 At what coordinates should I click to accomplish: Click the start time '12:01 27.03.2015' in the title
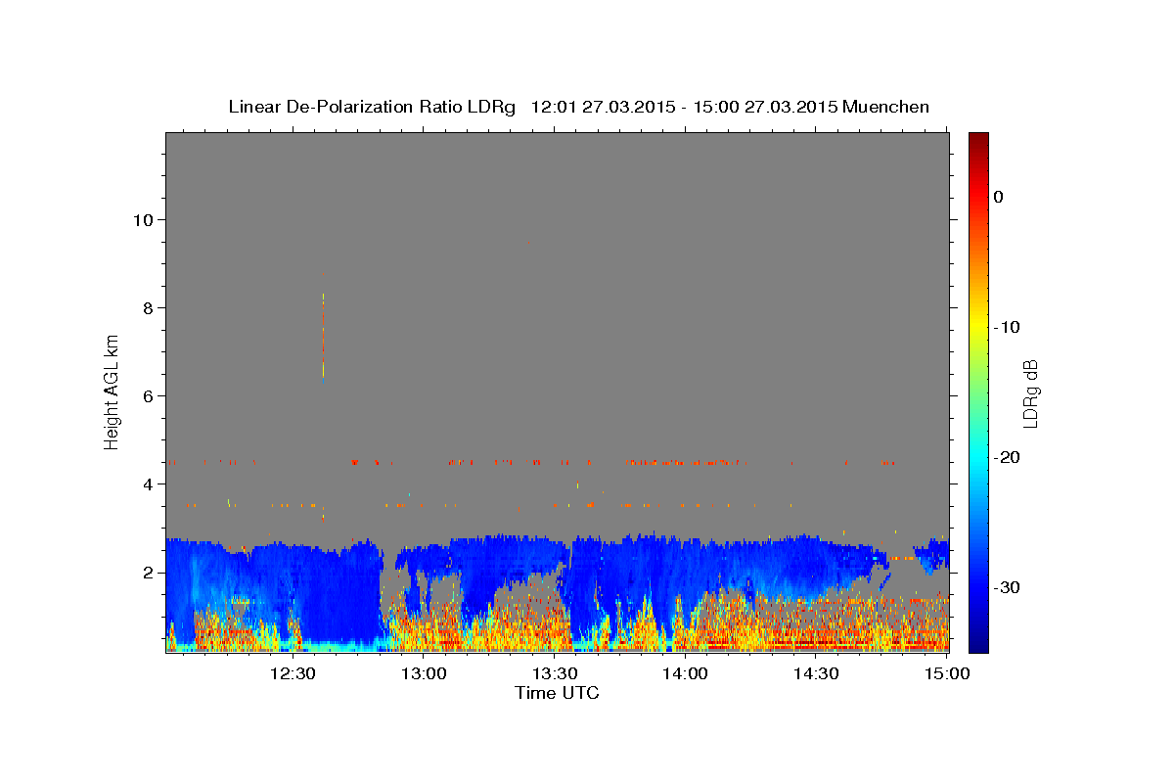602,107
